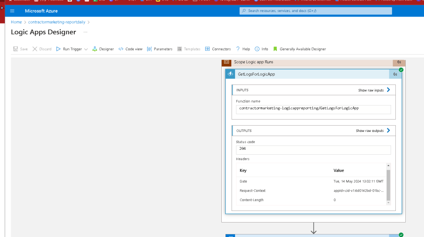Click the Content-Length key text
The height and width of the screenshot is (237, 424).
(252, 200)
